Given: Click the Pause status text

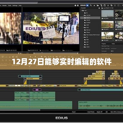Looking at the screenshot, I should (74, 112).
